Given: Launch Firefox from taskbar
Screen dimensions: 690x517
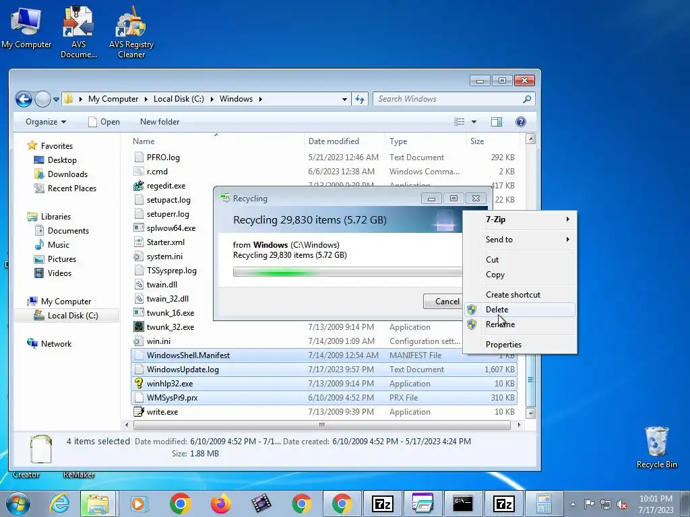Looking at the screenshot, I should click(221, 504).
